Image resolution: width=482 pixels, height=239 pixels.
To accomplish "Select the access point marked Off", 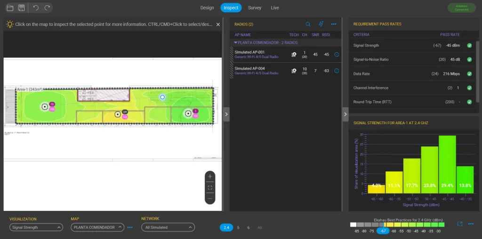I will [x=117, y=115].
